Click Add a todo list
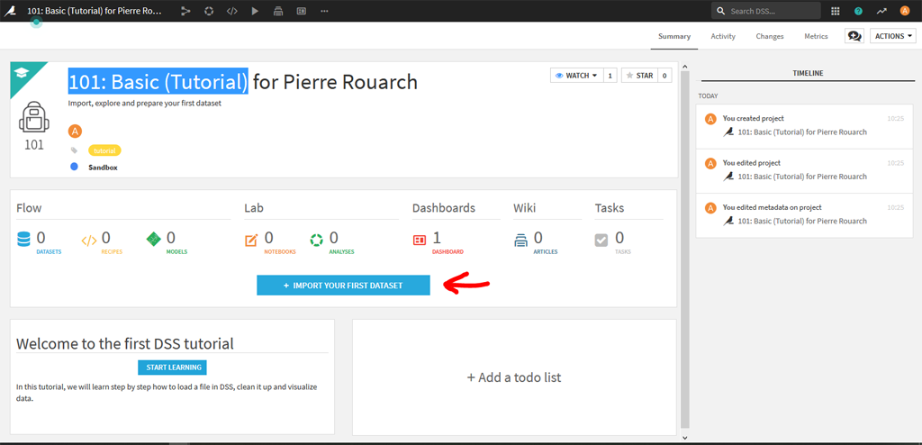 (514, 377)
